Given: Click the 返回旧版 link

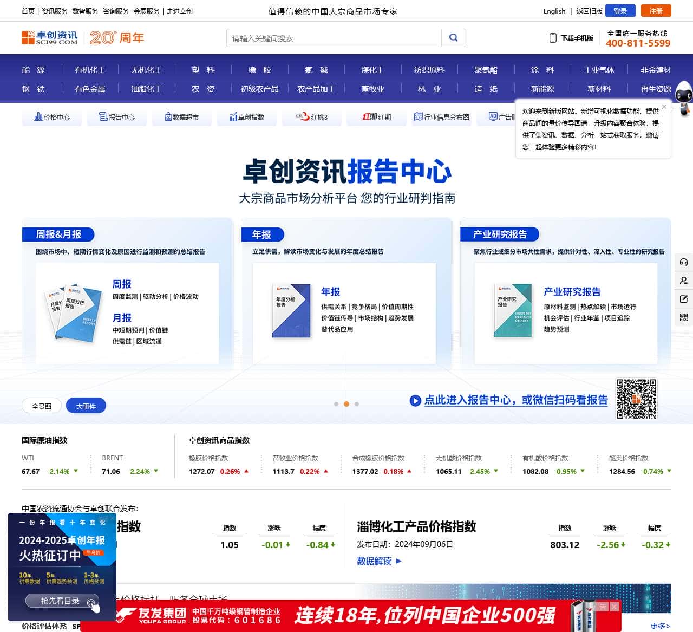Looking at the screenshot, I should (x=589, y=11).
